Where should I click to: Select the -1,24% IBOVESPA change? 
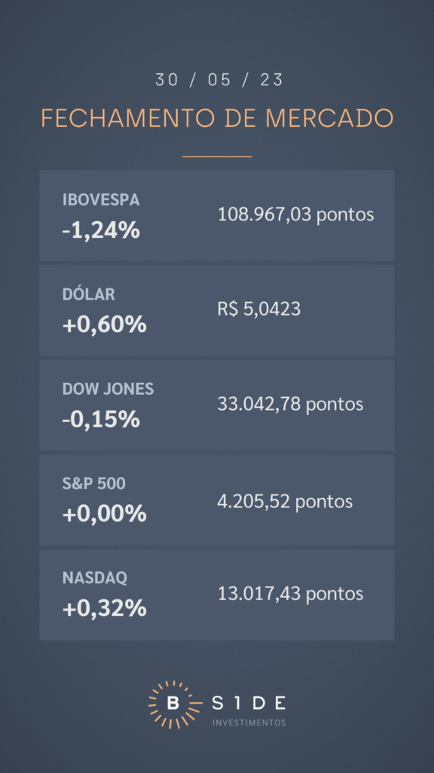click(x=101, y=230)
